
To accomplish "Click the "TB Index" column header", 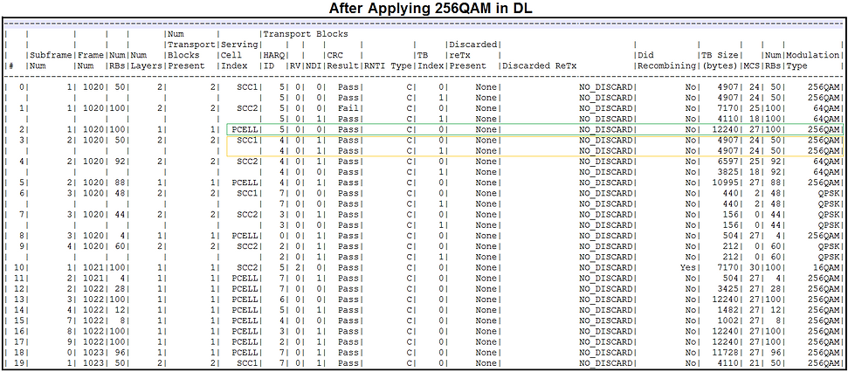I will pos(430,60).
